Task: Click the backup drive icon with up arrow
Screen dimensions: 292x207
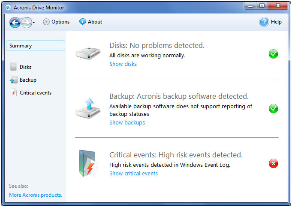Action: tap(88, 108)
